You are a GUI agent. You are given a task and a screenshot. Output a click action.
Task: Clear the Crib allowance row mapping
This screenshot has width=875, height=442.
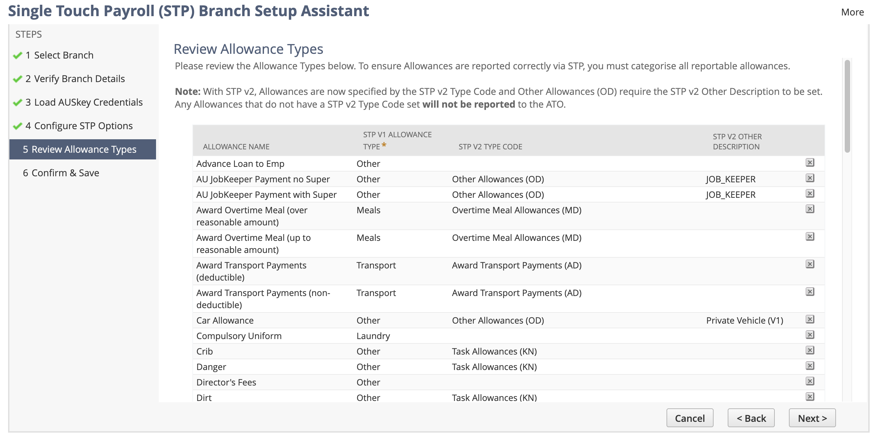[x=811, y=350]
